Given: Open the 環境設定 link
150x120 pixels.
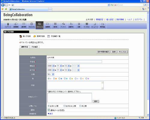Looking at the screenshot, I should click(100, 19).
